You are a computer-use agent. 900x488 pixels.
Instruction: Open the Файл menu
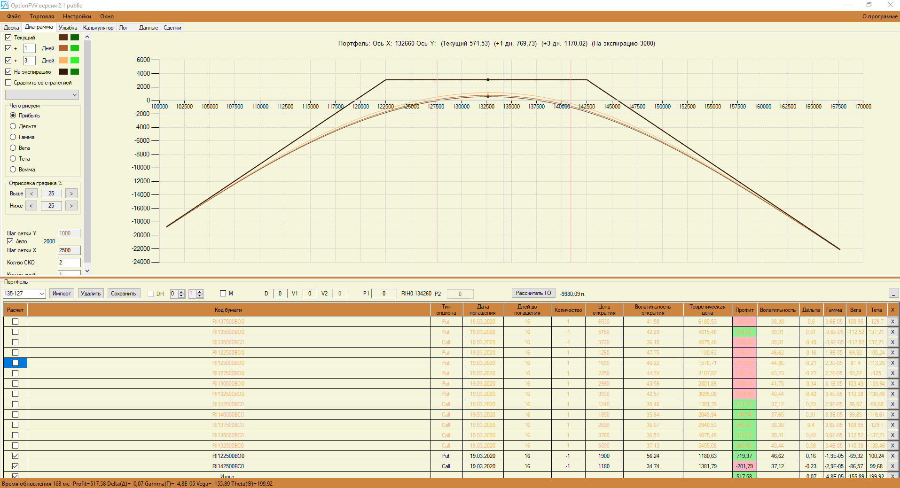14,16
